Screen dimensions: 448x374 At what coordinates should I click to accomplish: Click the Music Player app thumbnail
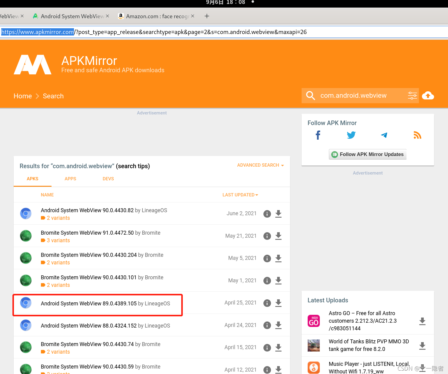[314, 368]
